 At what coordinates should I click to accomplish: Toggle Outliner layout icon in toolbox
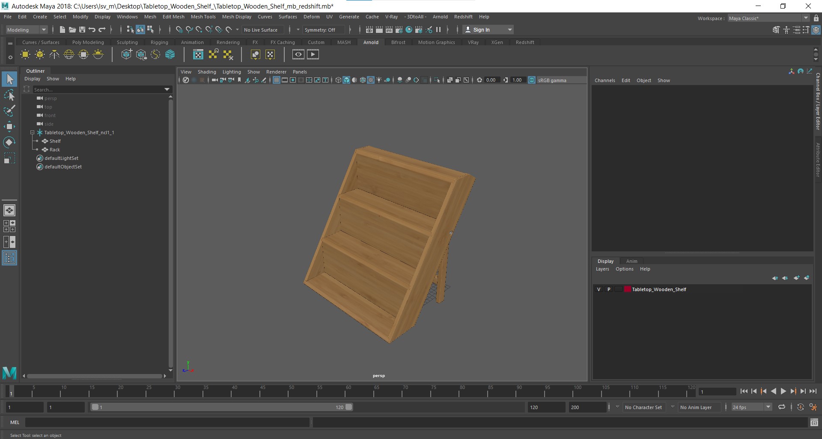tap(9, 258)
